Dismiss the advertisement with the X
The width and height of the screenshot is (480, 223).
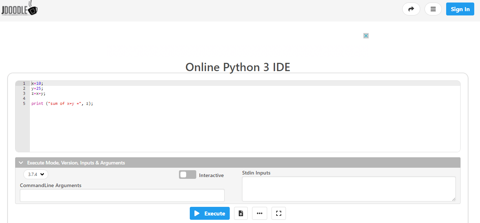pos(366,36)
